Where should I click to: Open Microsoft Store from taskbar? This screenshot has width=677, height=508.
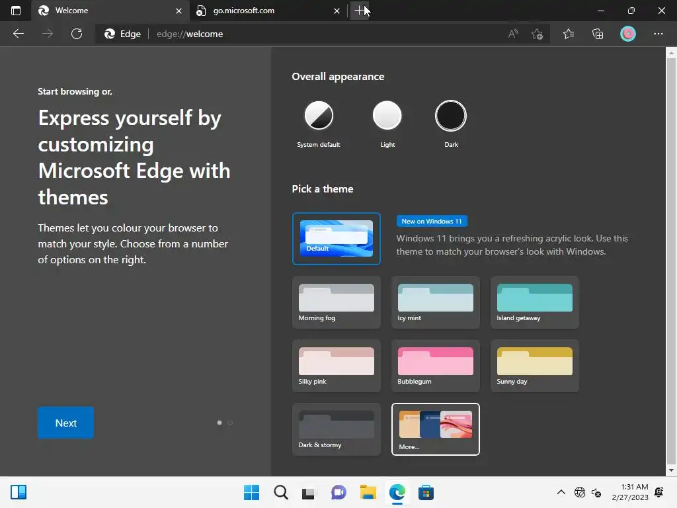[426, 492]
